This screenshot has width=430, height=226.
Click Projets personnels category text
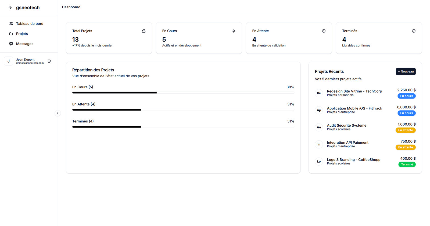340,95
